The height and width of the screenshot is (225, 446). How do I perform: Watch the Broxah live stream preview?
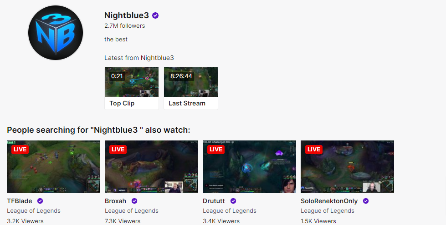[151, 166]
